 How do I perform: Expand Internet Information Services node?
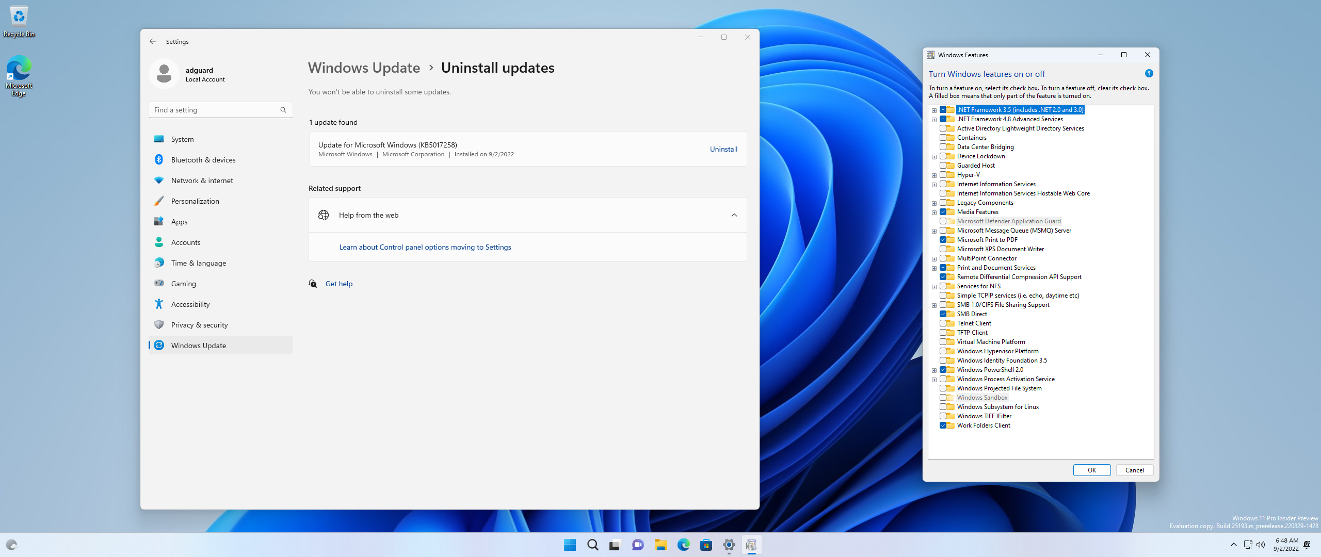934,185
